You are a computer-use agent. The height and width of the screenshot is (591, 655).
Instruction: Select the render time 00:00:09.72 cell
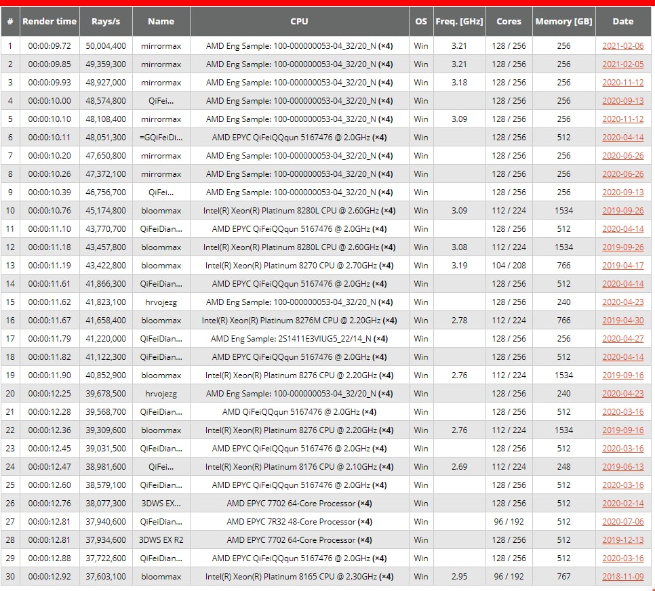49,46
